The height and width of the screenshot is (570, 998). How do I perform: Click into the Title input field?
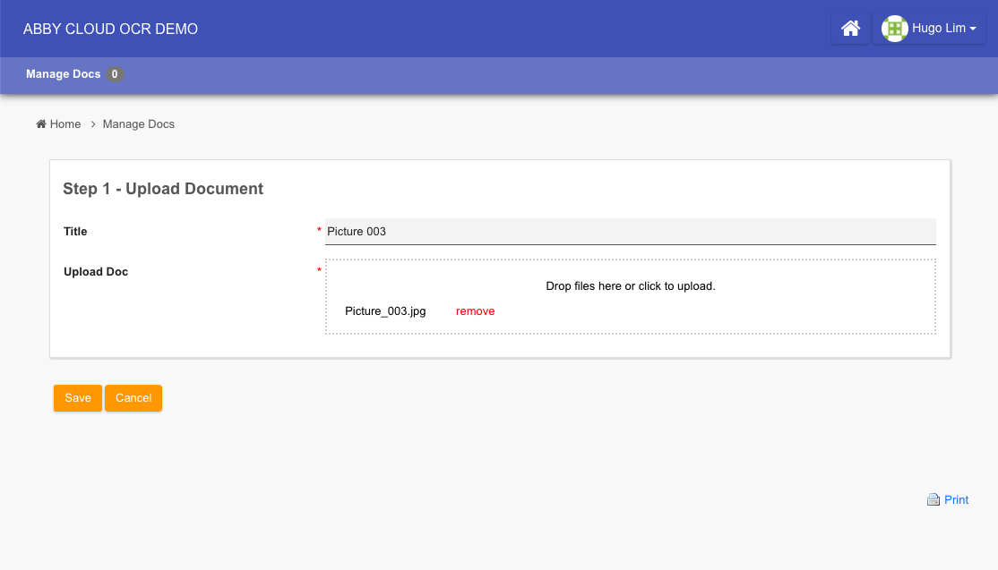630,231
